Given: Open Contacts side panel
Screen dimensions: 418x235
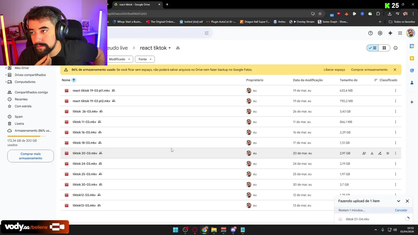Looking at the screenshot, I should tap(412, 83).
